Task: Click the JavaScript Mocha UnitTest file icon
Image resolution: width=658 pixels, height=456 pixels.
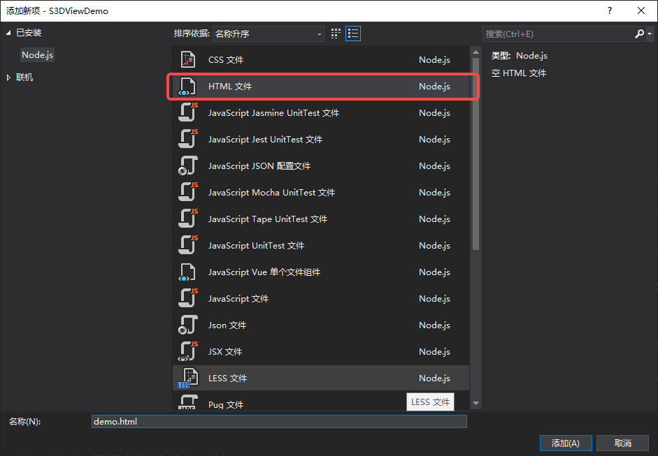Action: [x=187, y=192]
